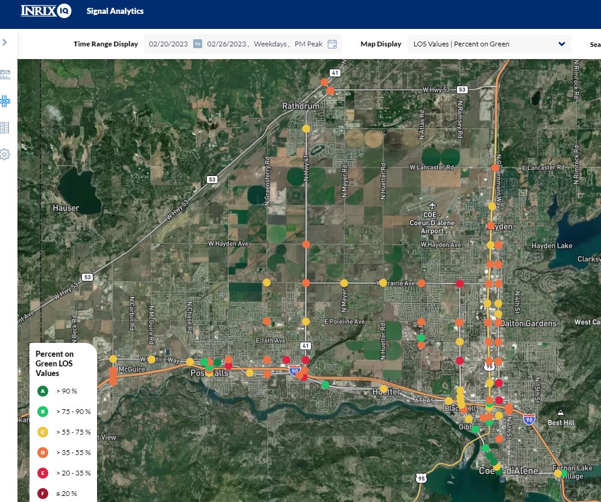Click the PM Peak filter text
The width and height of the screenshot is (601, 502).
[309, 44]
